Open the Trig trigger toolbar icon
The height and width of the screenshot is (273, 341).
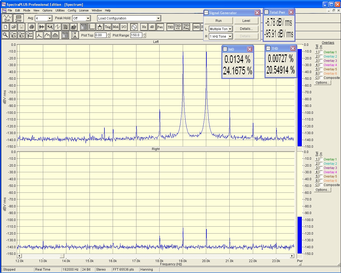(x=108, y=27)
